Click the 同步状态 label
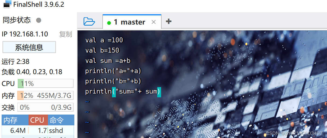Image resolution: width=327 pixels, height=138 pixels. [x=17, y=20]
